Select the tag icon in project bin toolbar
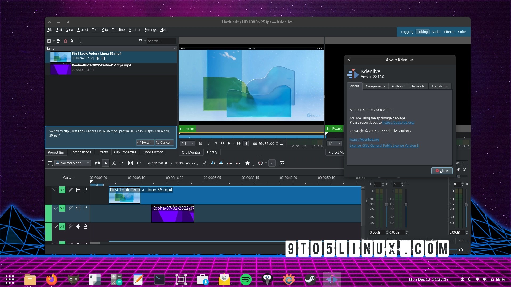Image resolution: width=511 pixels, height=287 pixels. [x=72, y=41]
